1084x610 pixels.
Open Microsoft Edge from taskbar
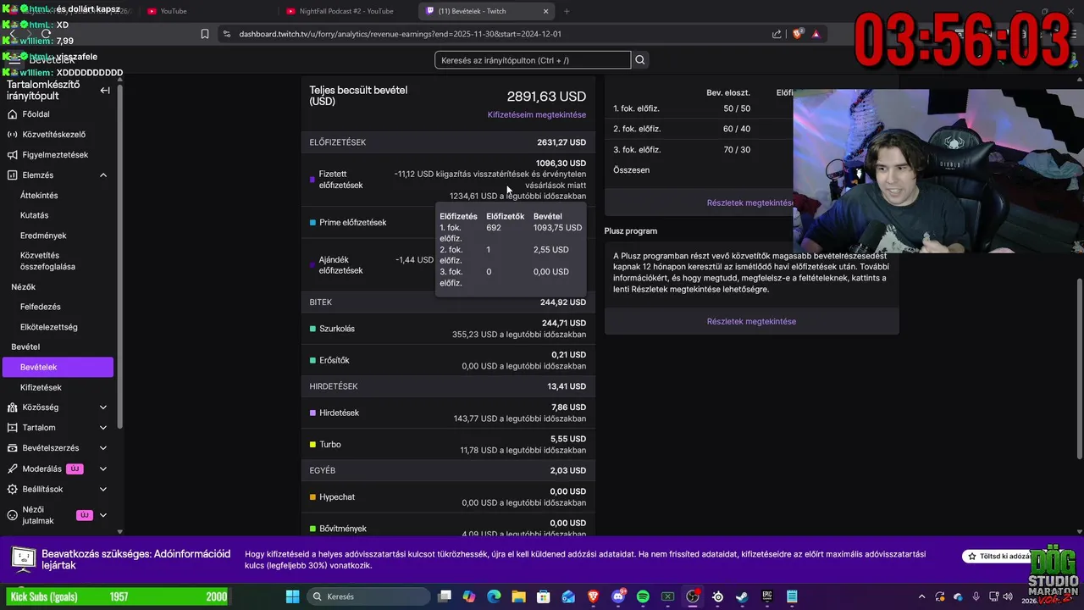[494, 596]
